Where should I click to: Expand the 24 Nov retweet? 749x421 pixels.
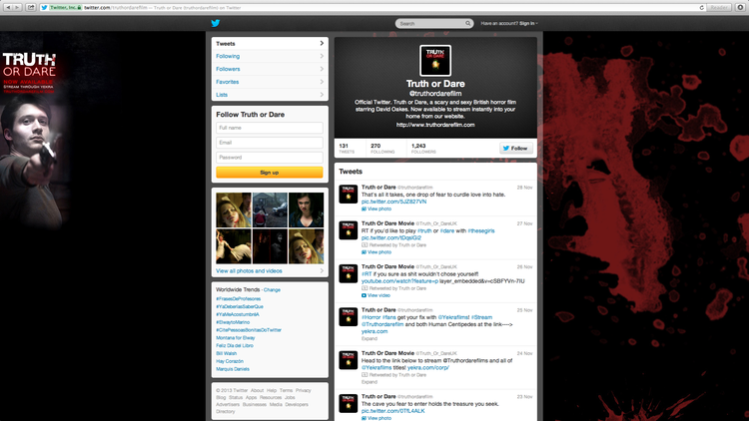[370, 382]
